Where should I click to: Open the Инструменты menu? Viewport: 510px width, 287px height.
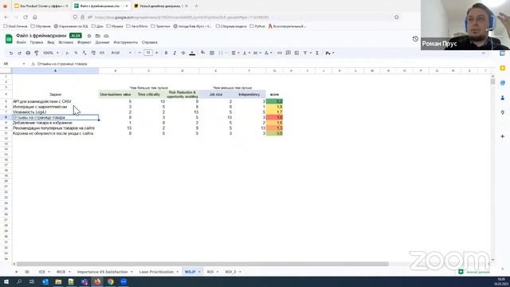pyautogui.click(x=126, y=42)
